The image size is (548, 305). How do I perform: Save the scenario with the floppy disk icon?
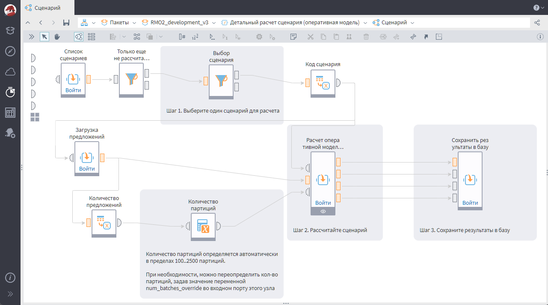tap(66, 23)
